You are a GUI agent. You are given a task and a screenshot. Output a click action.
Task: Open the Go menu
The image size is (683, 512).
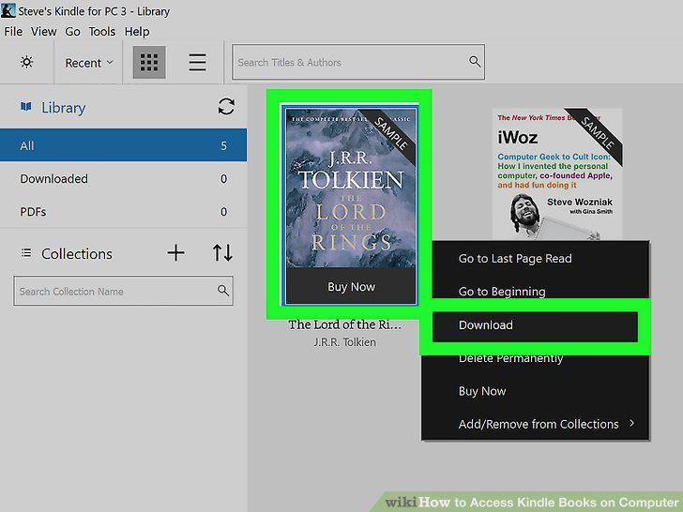(72, 32)
